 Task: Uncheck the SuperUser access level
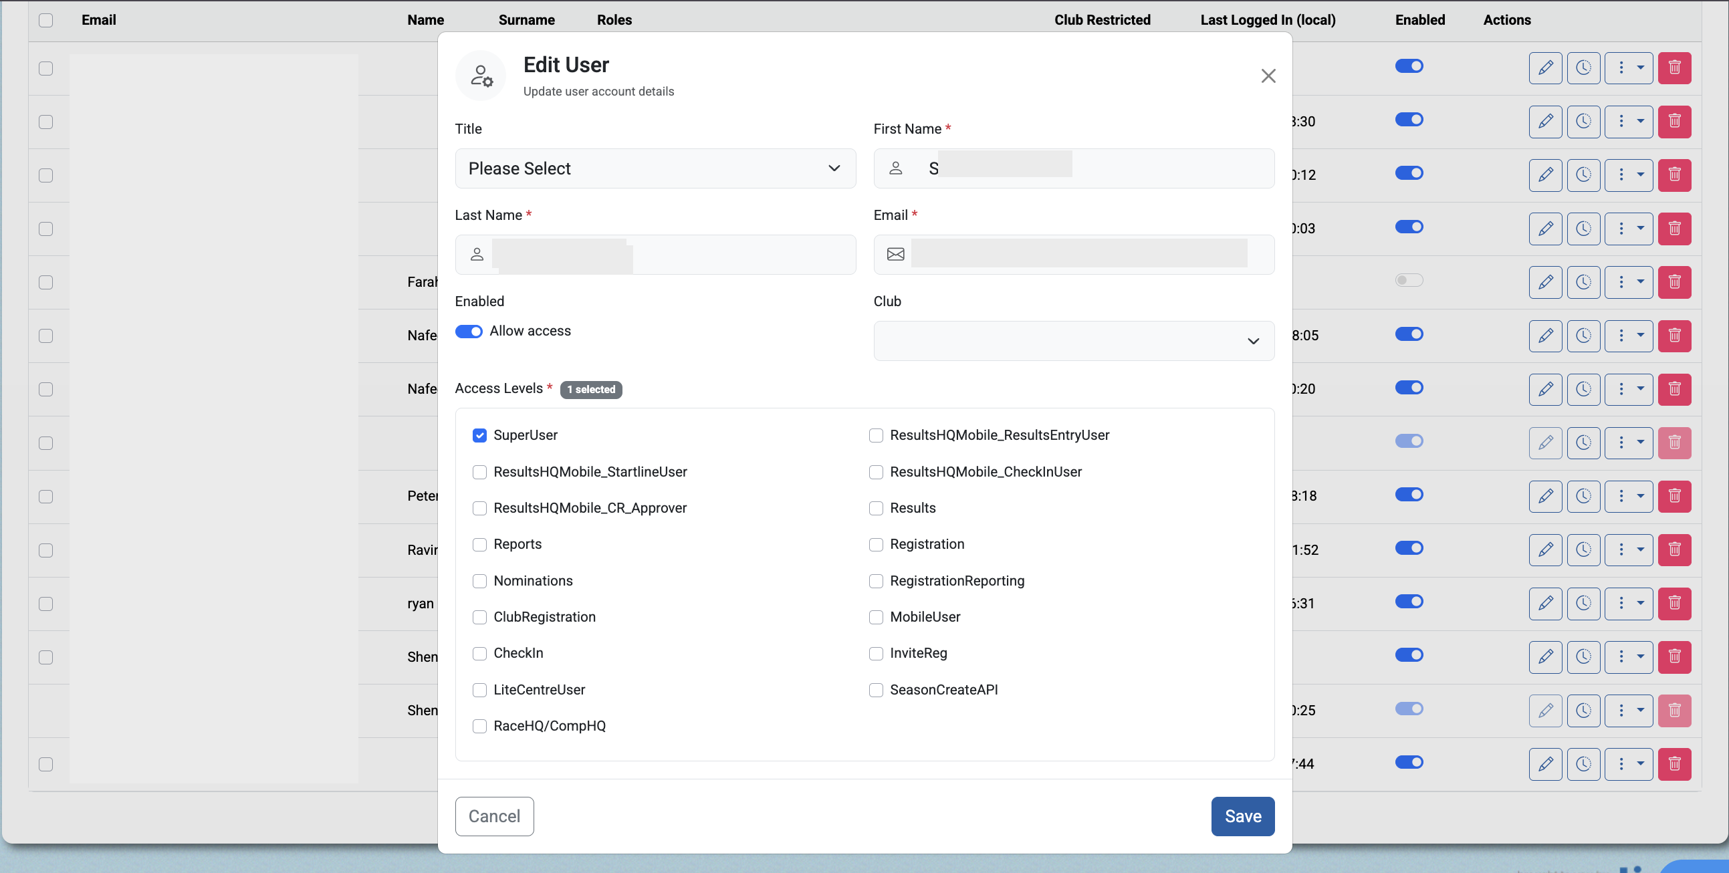(x=479, y=435)
